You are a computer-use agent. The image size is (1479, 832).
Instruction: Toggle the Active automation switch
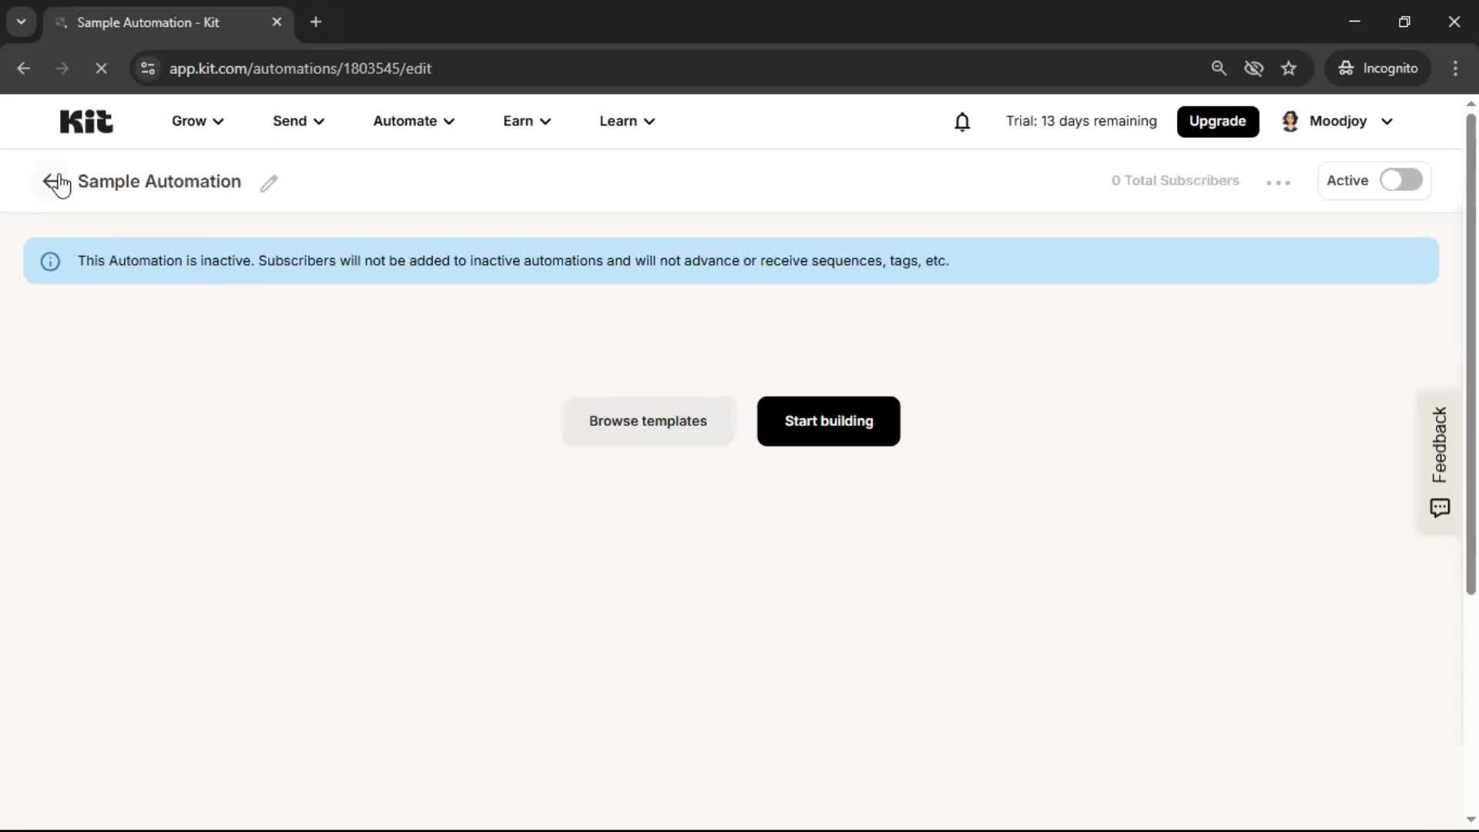tap(1400, 180)
